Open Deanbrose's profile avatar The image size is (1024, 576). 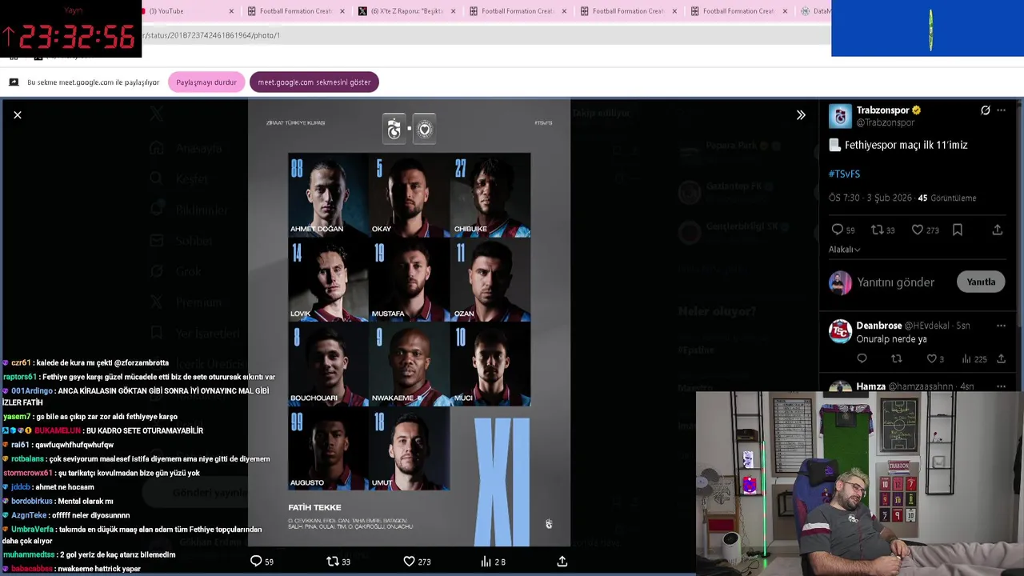click(840, 331)
